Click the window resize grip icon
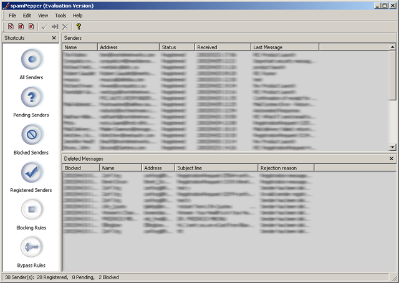This screenshot has width=399, height=283. pyautogui.click(x=395, y=278)
